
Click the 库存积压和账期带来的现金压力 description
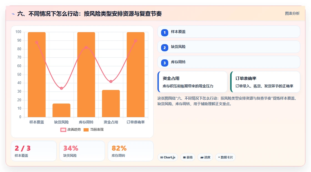[188, 86]
